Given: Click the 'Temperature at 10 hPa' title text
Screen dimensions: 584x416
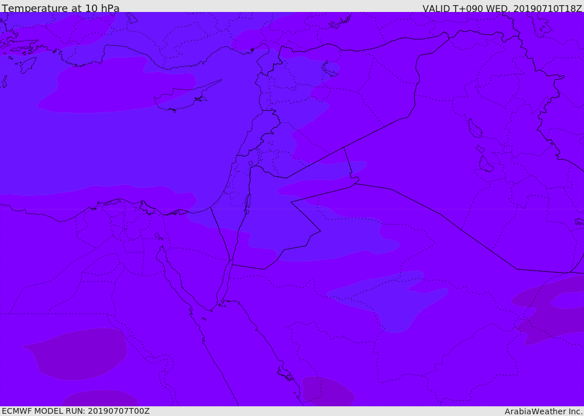Looking at the screenshot, I should [60, 8].
